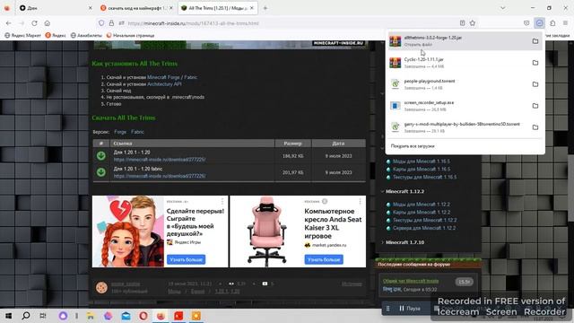The image size is (574, 323).
Task: Click Узнать больше on girlfriend game ad
Action: [x=186, y=259]
